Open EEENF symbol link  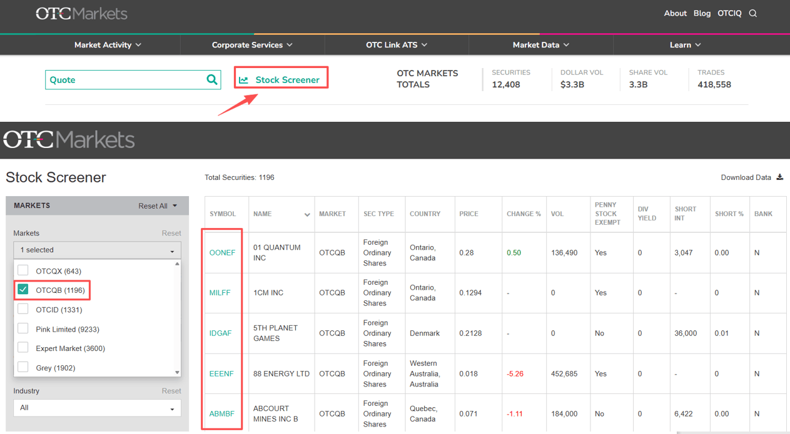click(221, 374)
